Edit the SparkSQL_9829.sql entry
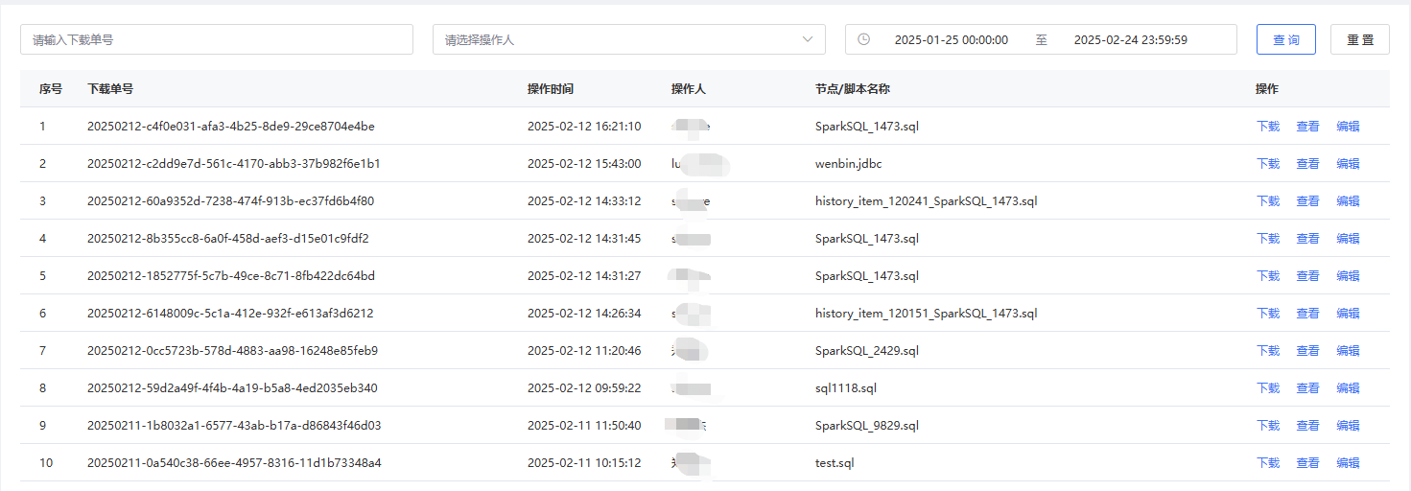The height and width of the screenshot is (491, 1411). 1348,426
